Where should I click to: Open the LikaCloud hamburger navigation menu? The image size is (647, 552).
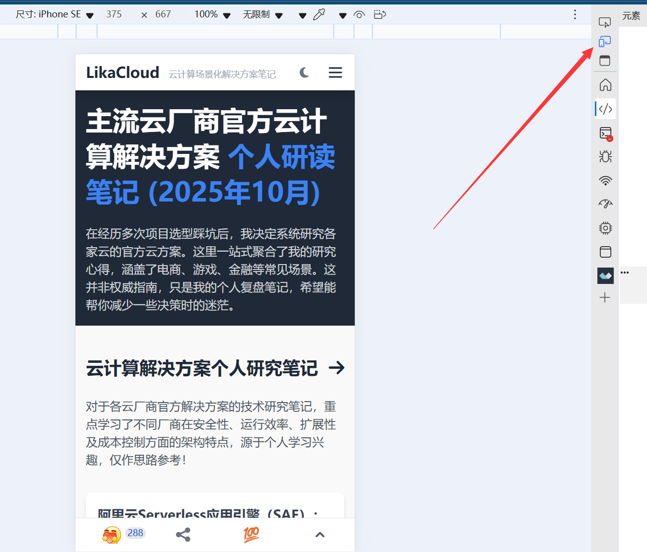[x=335, y=72]
